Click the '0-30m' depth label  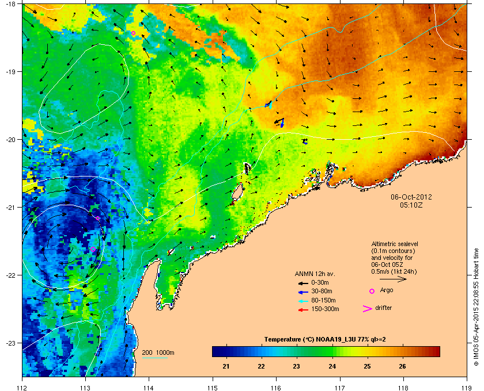tap(320, 282)
